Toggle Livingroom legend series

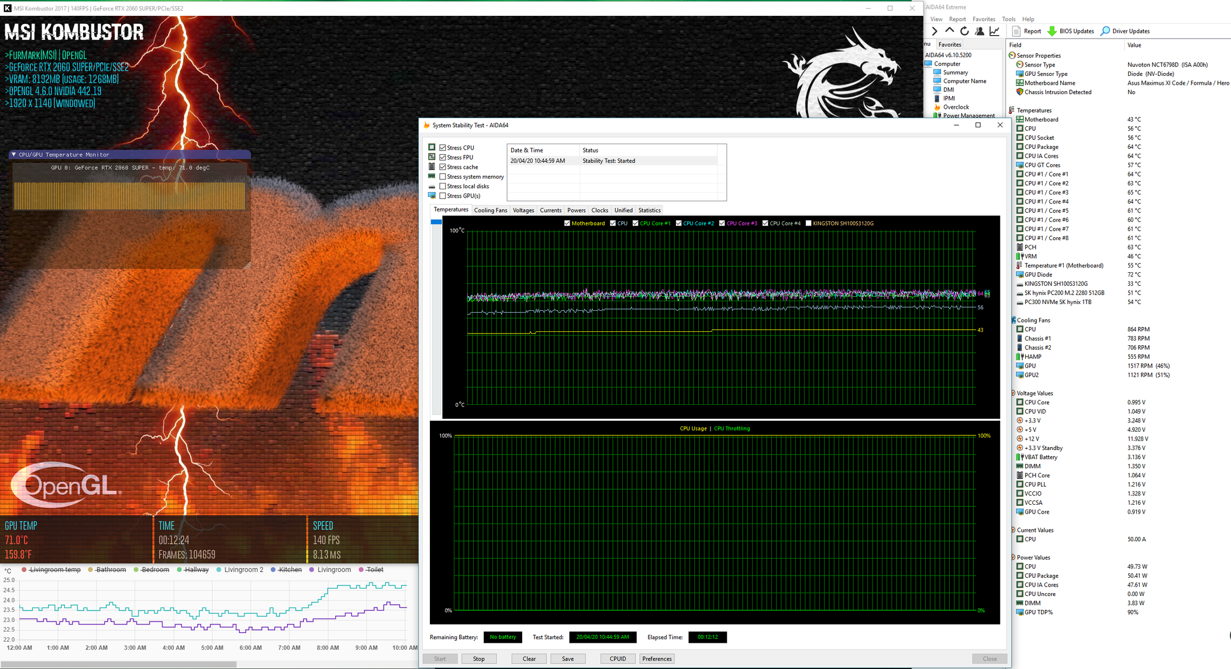[330, 570]
